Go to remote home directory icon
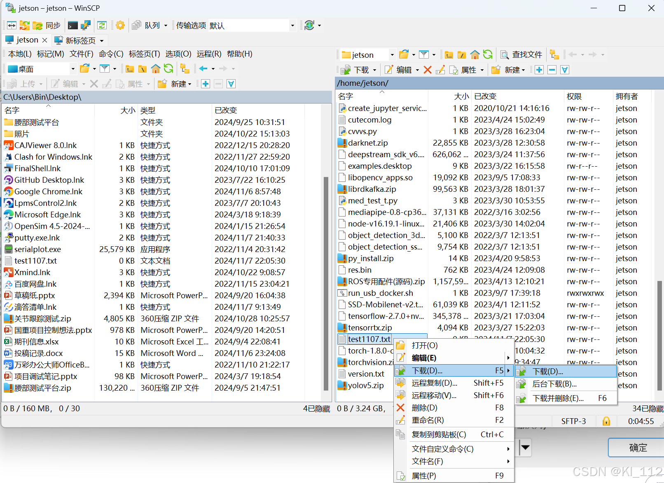This screenshot has width=664, height=483. coord(475,54)
